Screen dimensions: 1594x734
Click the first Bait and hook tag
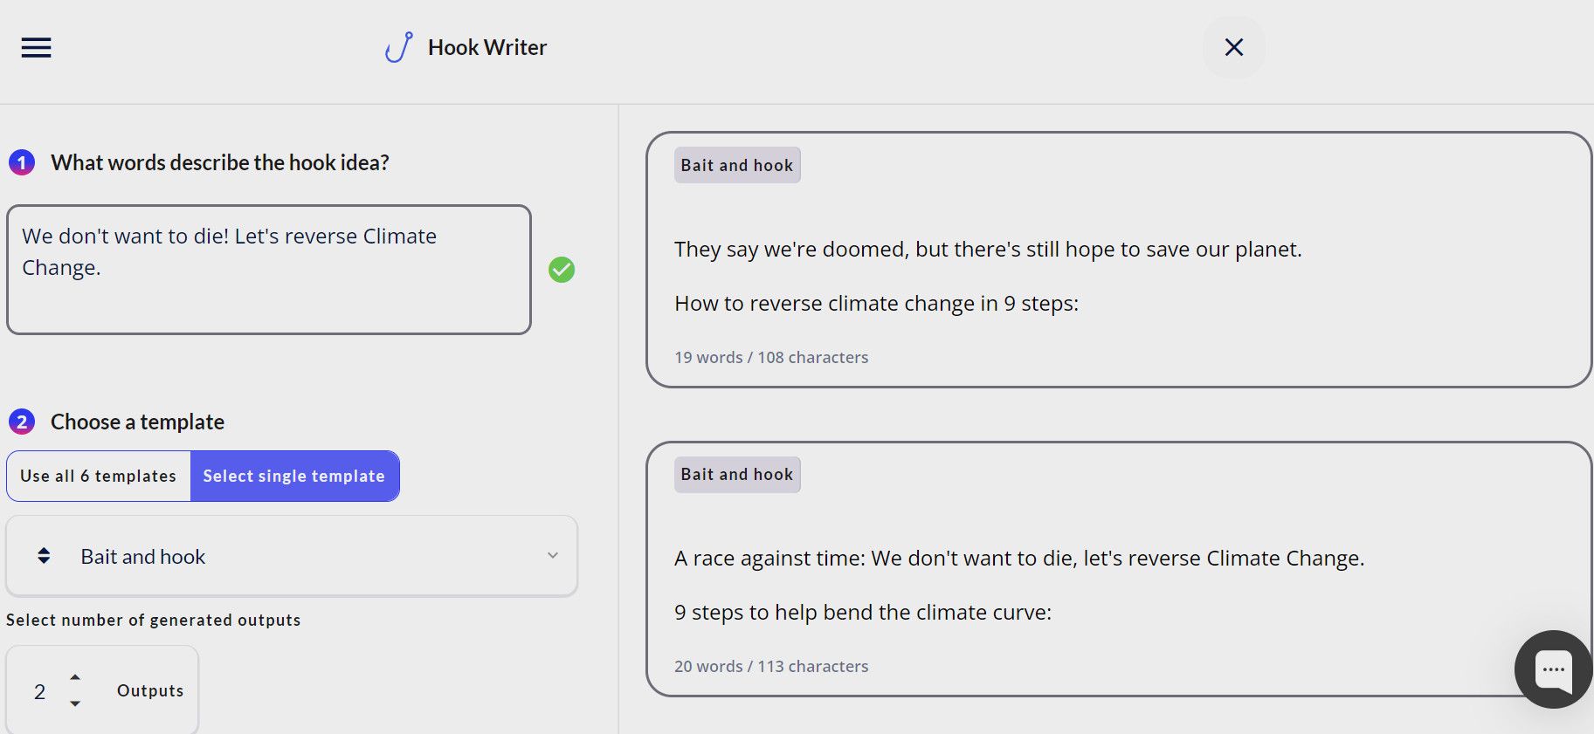tap(737, 165)
